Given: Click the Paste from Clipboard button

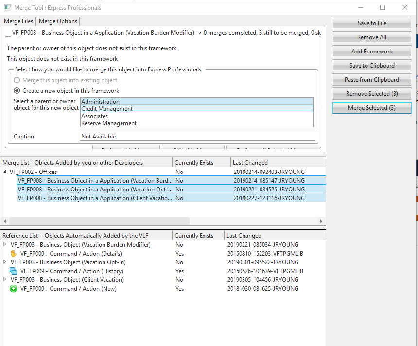Looking at the screenshot, I should click(372, 80).
